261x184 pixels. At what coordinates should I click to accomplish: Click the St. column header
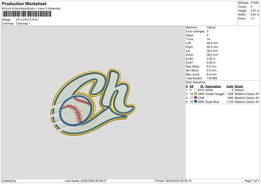(202, 86)
